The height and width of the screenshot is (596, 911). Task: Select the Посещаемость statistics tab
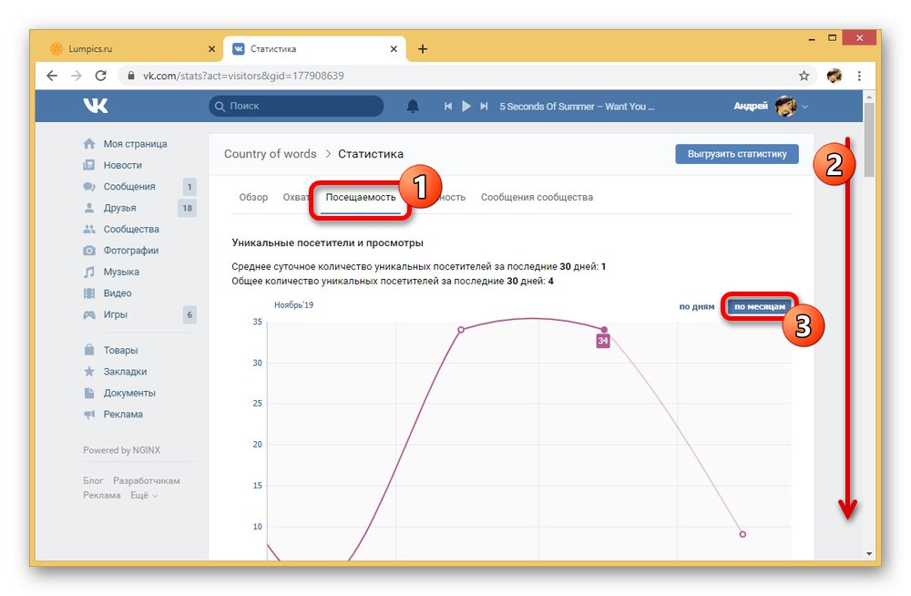[360, 197]
